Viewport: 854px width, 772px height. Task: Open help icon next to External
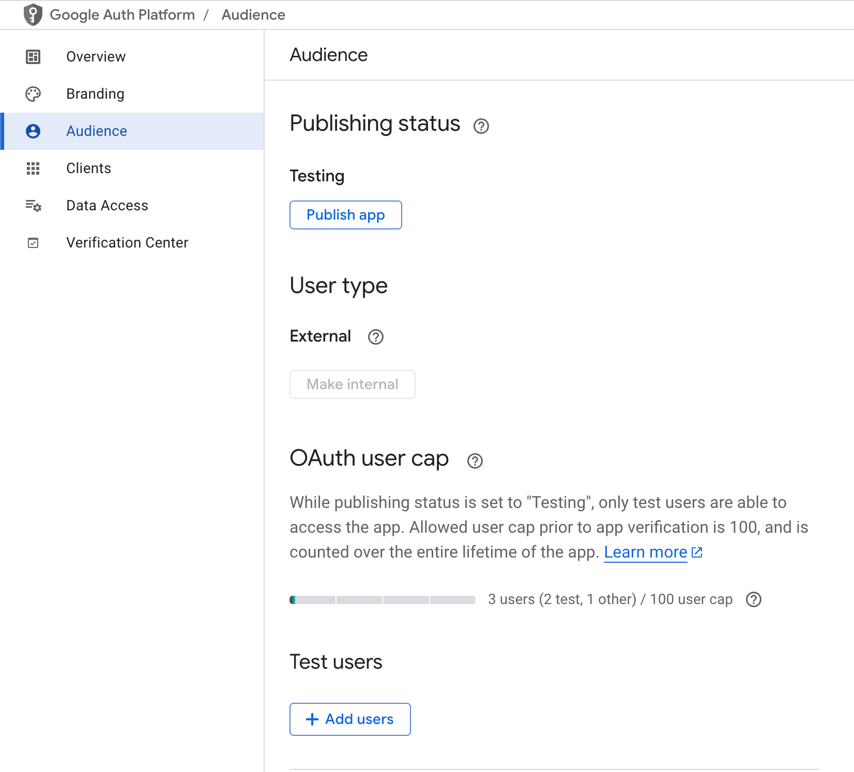(375, 337)
